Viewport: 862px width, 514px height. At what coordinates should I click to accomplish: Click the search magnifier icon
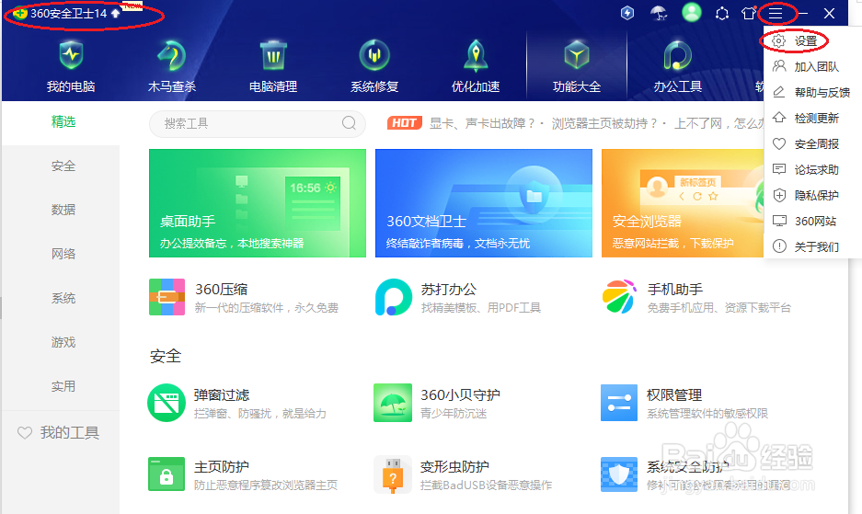(x=349, y=122)
